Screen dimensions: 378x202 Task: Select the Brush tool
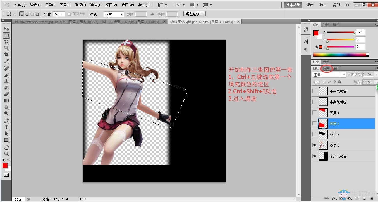point(6,75)
